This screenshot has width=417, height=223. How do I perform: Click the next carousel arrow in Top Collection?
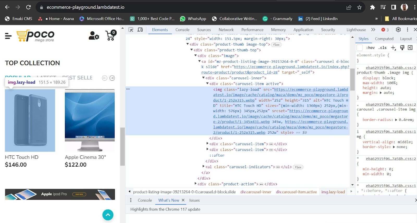point(112,78)
